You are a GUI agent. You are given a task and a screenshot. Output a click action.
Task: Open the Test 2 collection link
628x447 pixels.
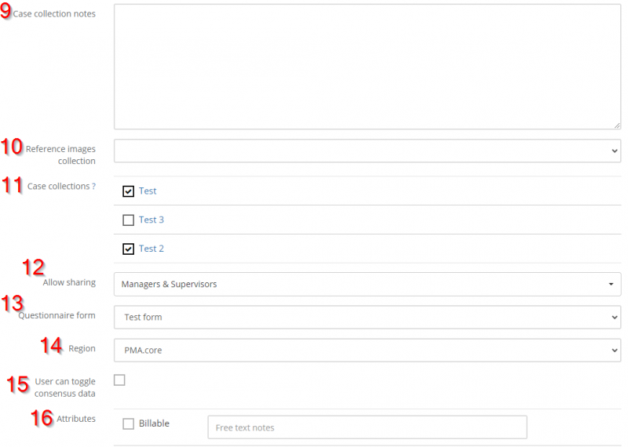(x=152, y=249)
